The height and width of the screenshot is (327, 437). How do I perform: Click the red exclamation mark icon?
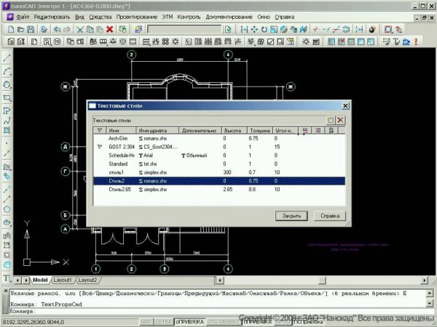click(x=416, y=41)
